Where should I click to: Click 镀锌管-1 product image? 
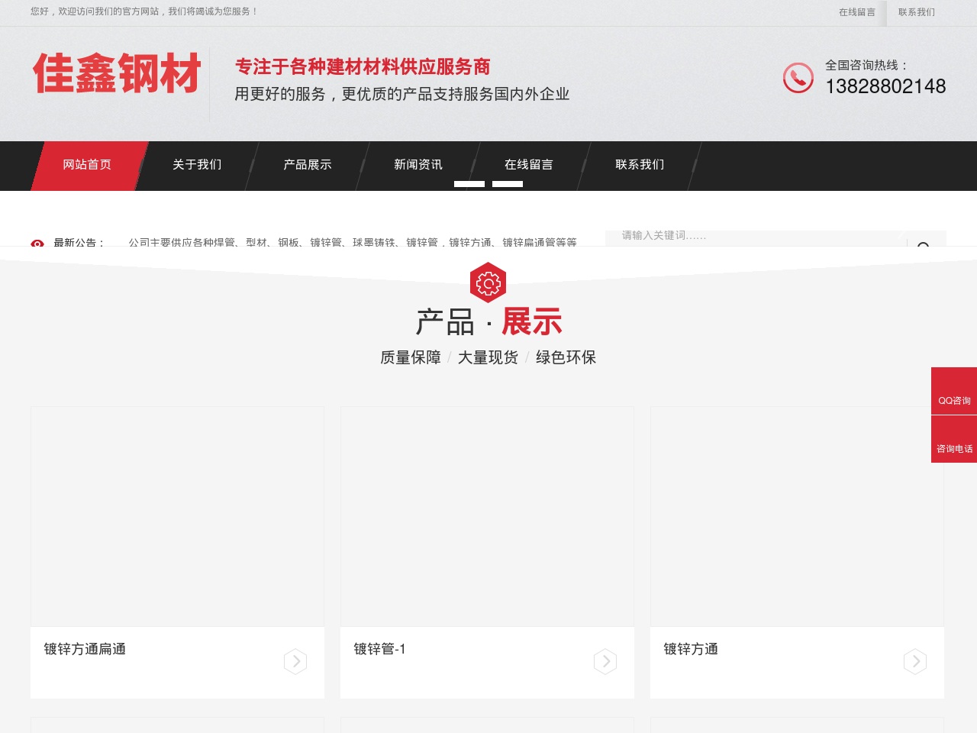[x=487, y=517]
